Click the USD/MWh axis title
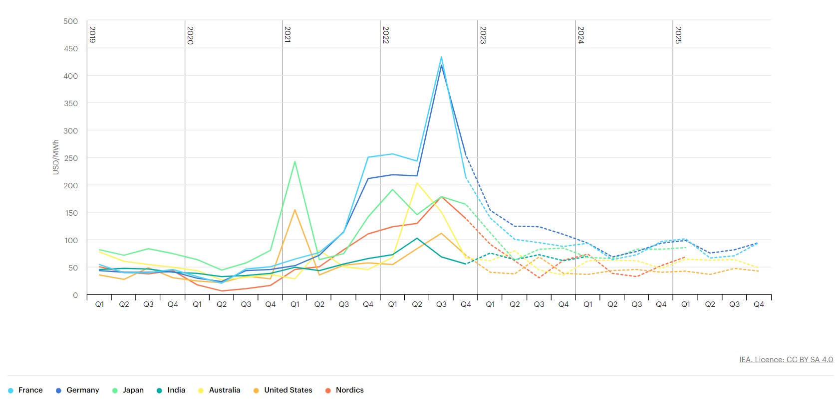 pos(56,157)
